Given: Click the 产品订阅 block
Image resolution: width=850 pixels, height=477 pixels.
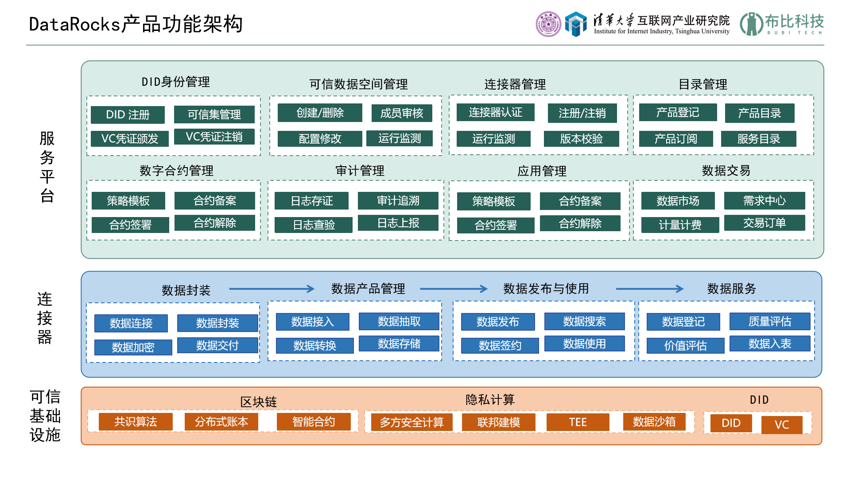Looking at the screenshot, I should (675, 139).
